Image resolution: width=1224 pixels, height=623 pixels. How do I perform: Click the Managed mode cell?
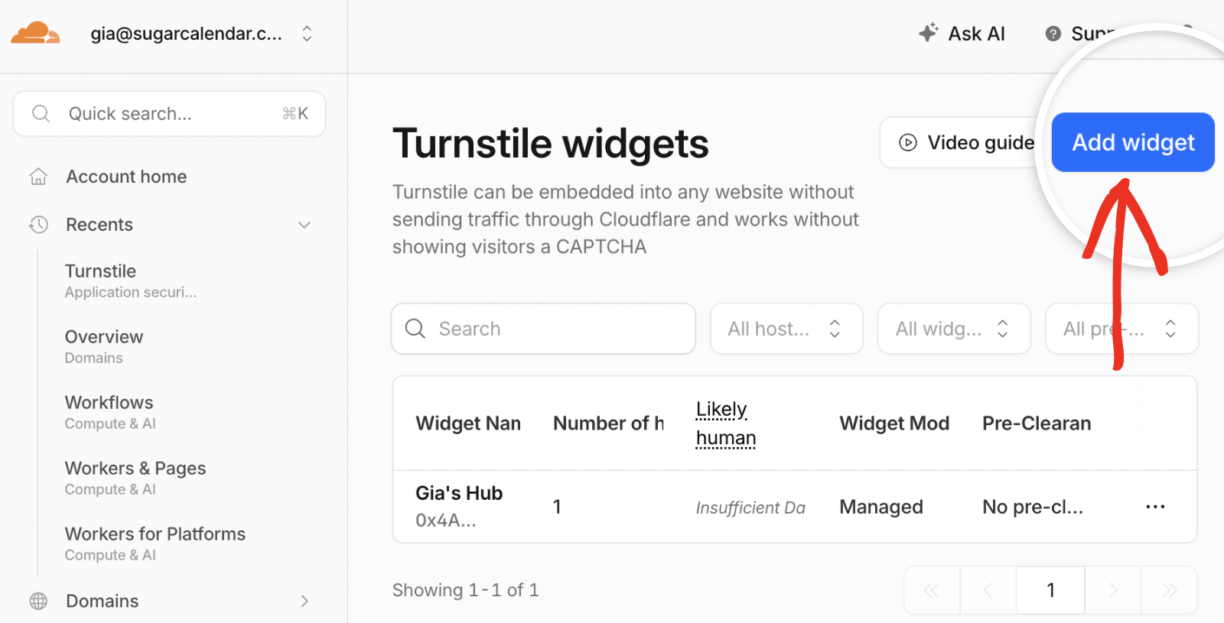[x=881, y=507]
